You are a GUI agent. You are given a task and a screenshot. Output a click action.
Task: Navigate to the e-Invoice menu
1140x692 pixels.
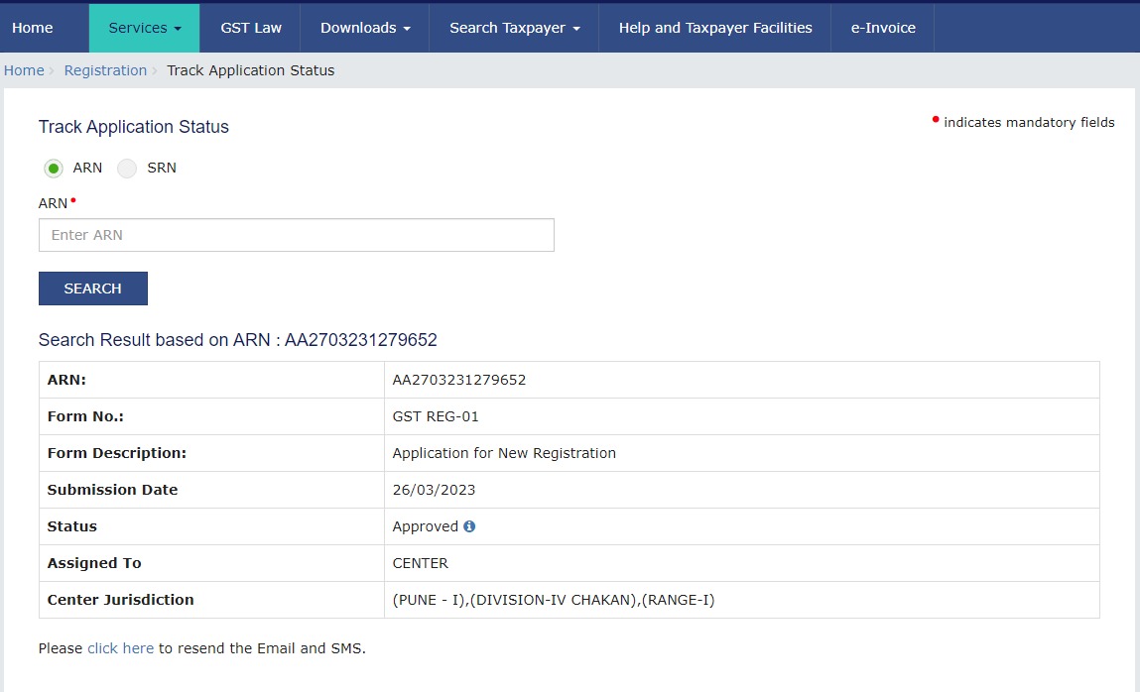[883, 28]
